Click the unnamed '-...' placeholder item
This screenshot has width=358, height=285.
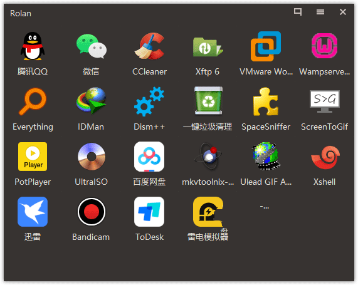[x=265, y=207]
